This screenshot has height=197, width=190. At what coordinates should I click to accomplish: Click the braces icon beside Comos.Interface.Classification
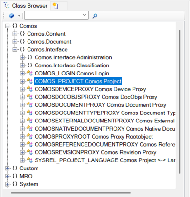pyautogui.click(x=30, y=65)
